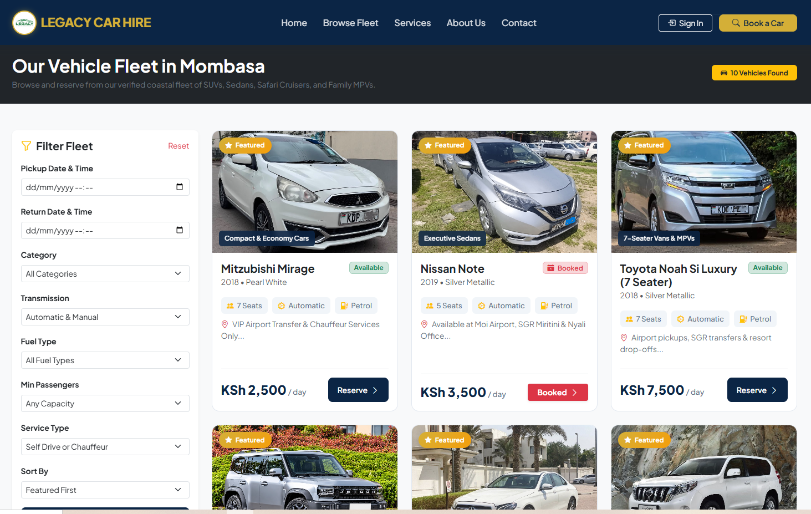Reserve the Toyota Noah Si Luxury
The height and width of the screenshot is (514, 811).
(x=757, y=390)
